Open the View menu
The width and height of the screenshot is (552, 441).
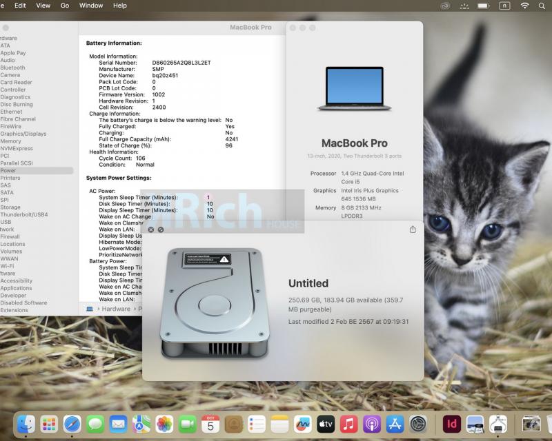tap(43, 6)
